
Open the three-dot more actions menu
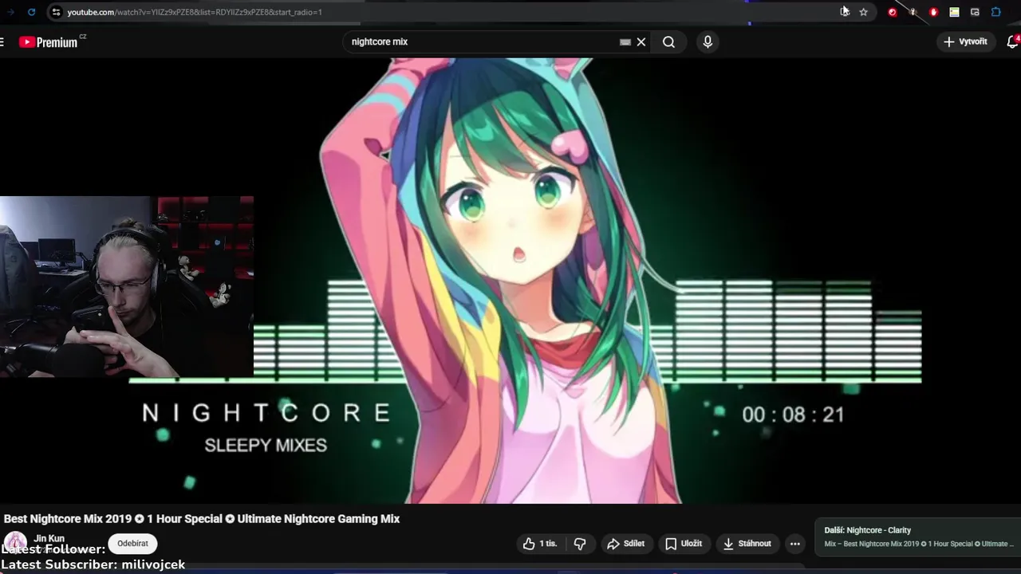(x=794, y=544)
